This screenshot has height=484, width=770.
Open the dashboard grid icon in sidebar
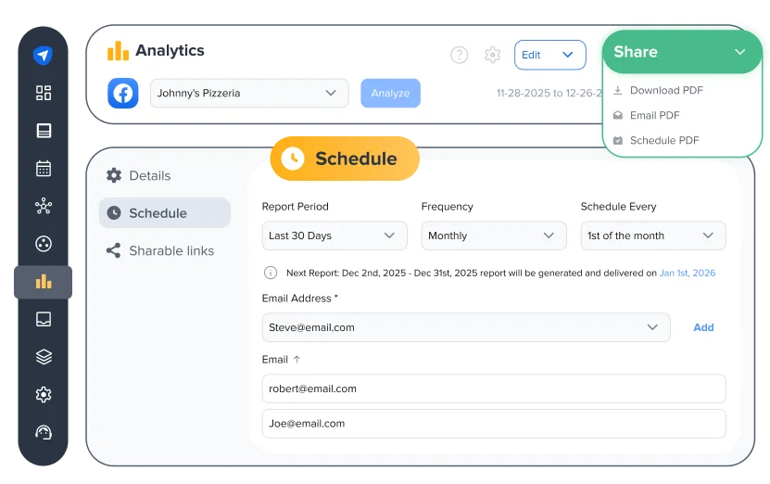click(44, 93)
